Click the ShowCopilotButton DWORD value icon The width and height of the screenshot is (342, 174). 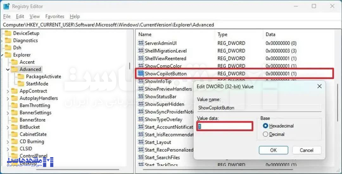tap(141, 74)
